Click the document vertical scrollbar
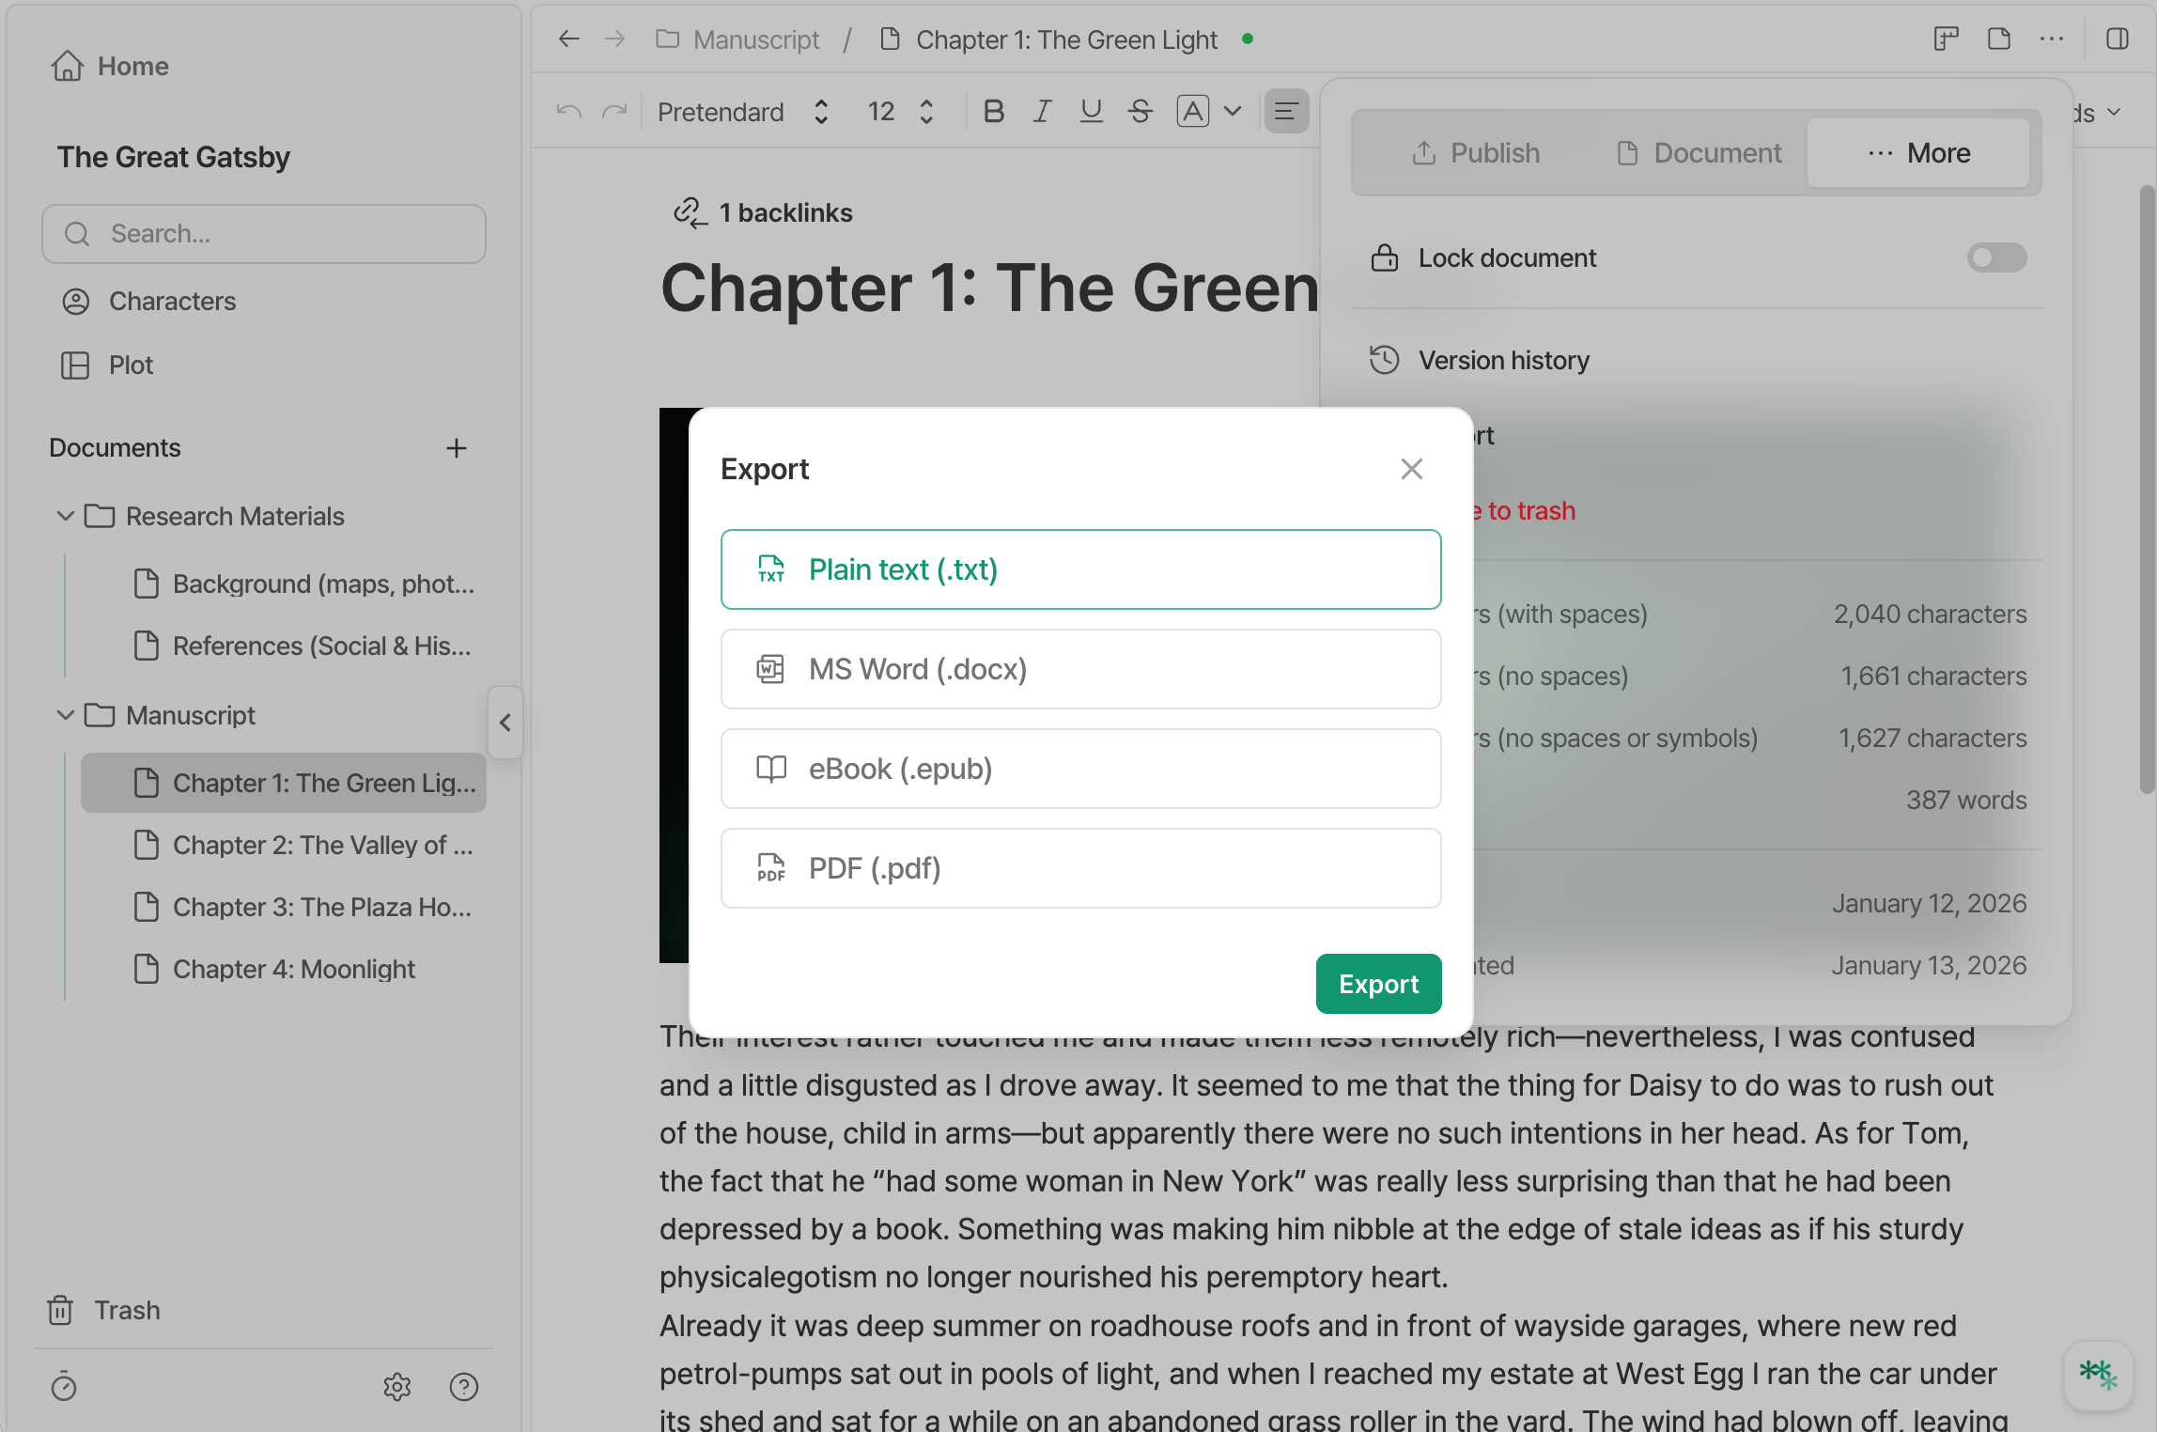Screen dimensions: 2157x1432 pyautogui.click(x=2147, y=490)
